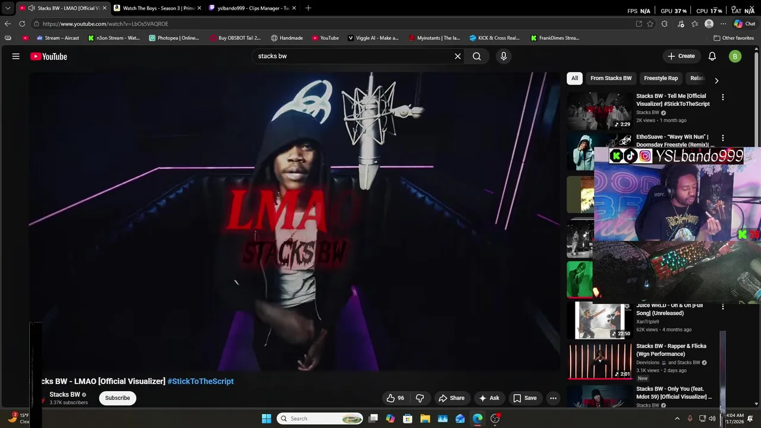Screen dimensions: 761x428
Task: Open Buy OBSBOT Tail 2 bookmark
Action: (x=235, y=38)
